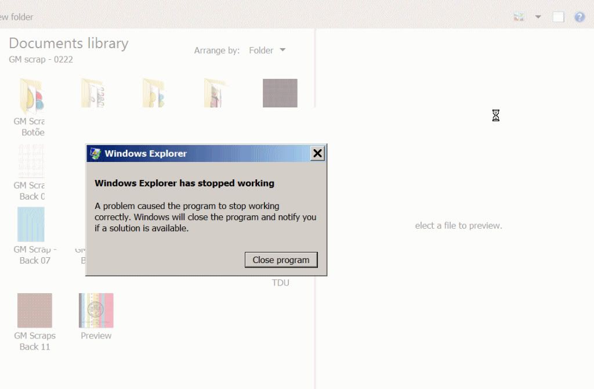
Task: Select the GM Scrap Back 07 thumbnail
Action: coord(30,224)
